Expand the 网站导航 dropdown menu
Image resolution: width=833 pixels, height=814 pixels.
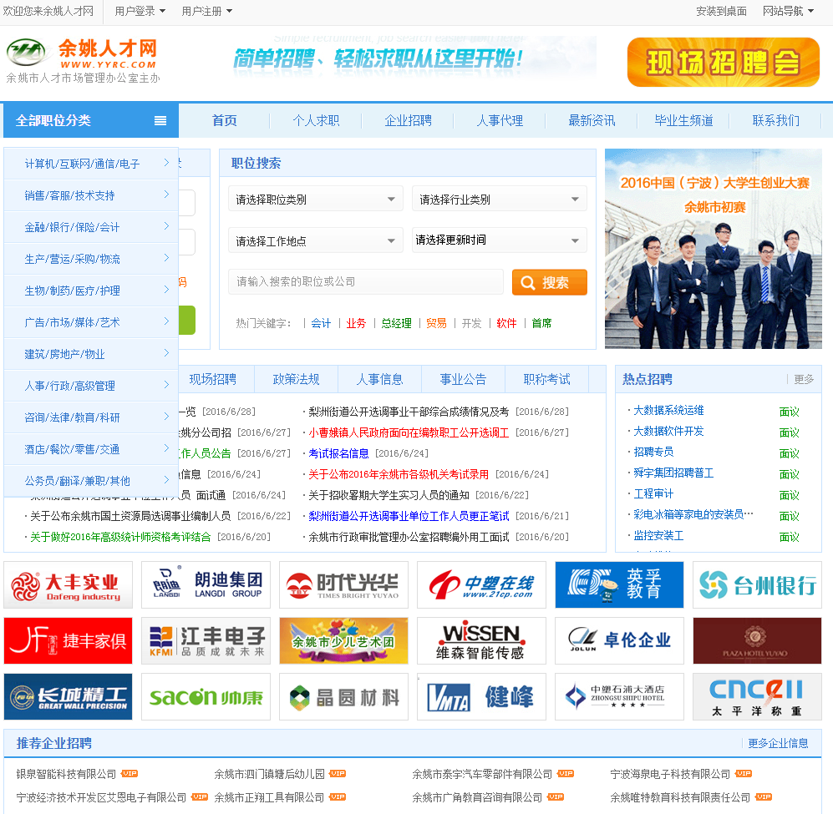tap(789, 11)
